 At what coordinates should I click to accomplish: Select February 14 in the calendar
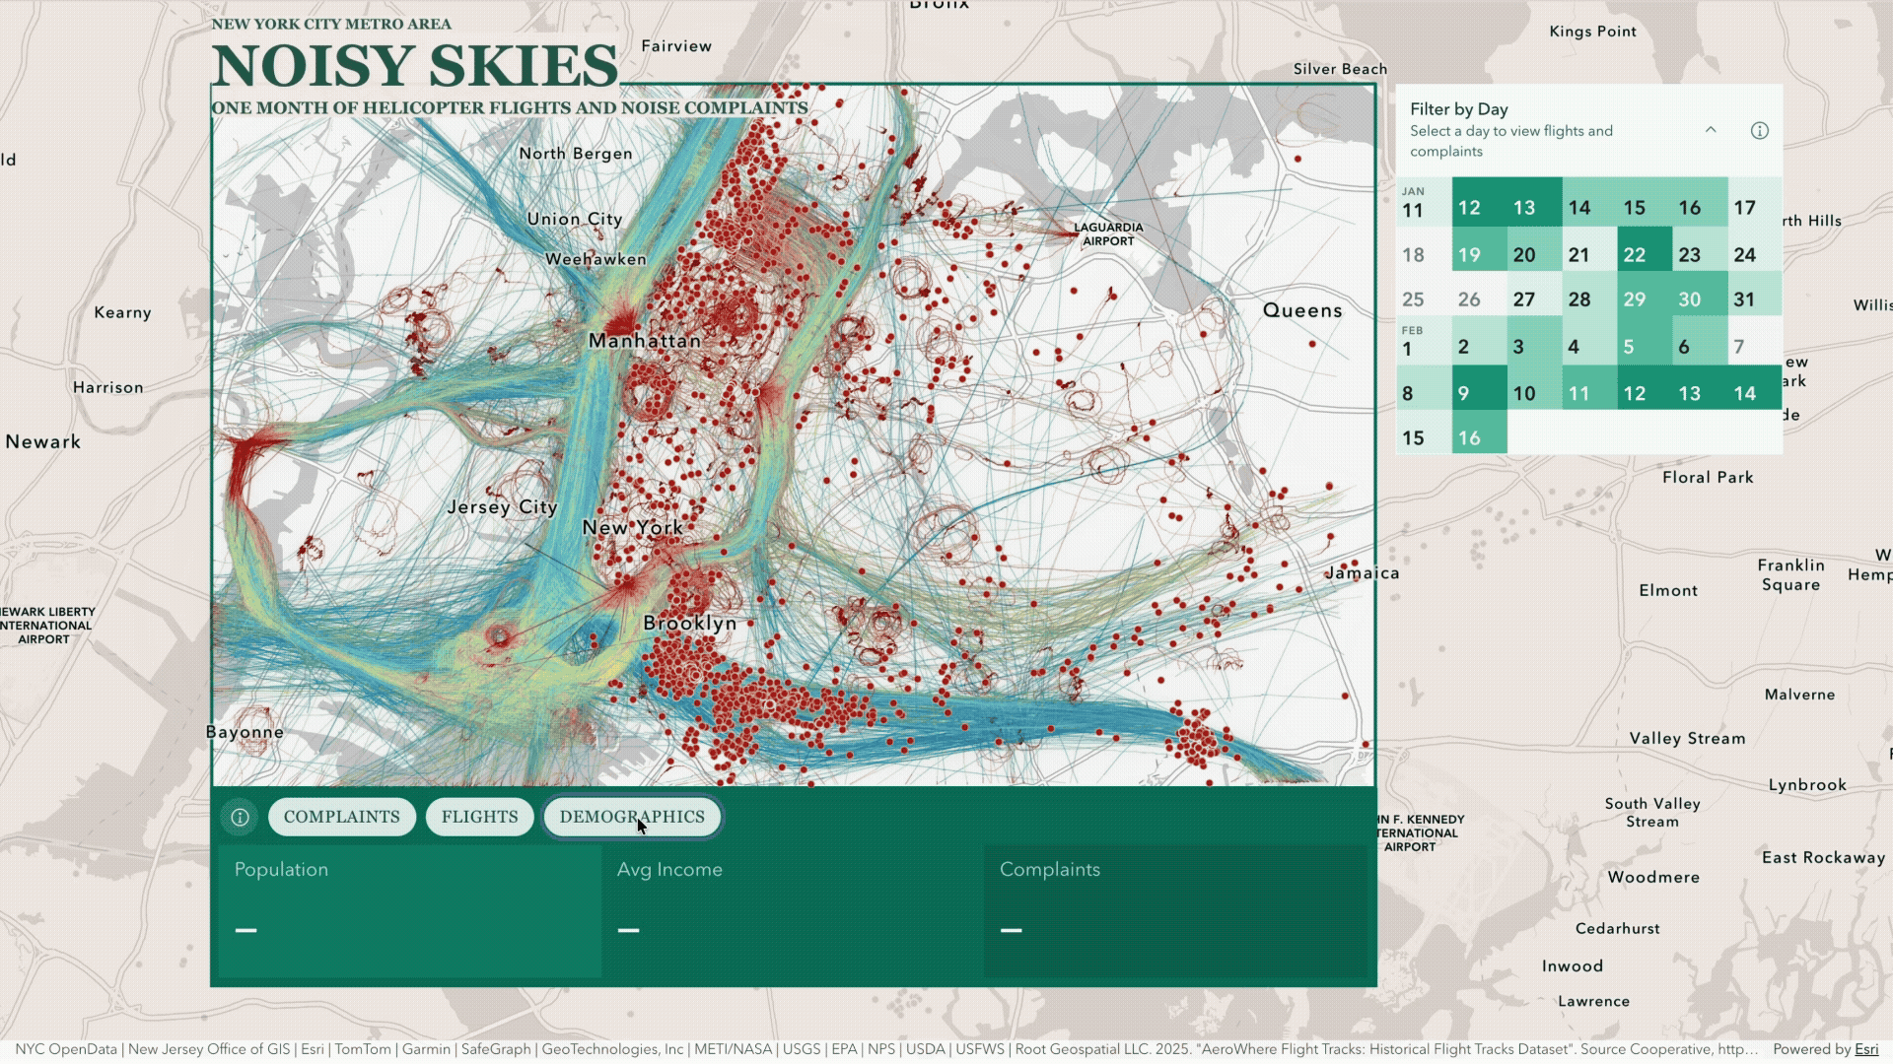(1755, 387)
